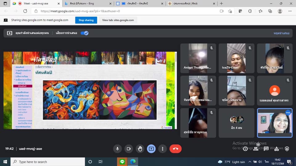Toggle the presentation audio switch

click(84, 33)
